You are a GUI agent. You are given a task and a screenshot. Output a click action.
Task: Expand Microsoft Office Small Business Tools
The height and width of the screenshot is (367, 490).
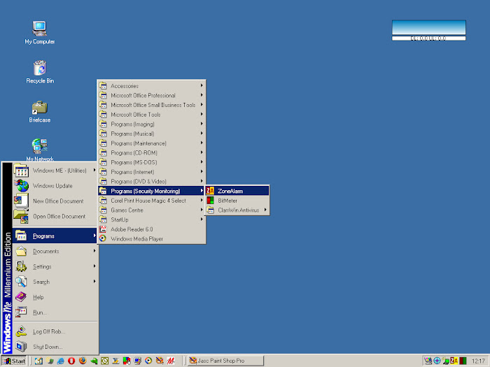pyautogui.click(x=152, y=105)
